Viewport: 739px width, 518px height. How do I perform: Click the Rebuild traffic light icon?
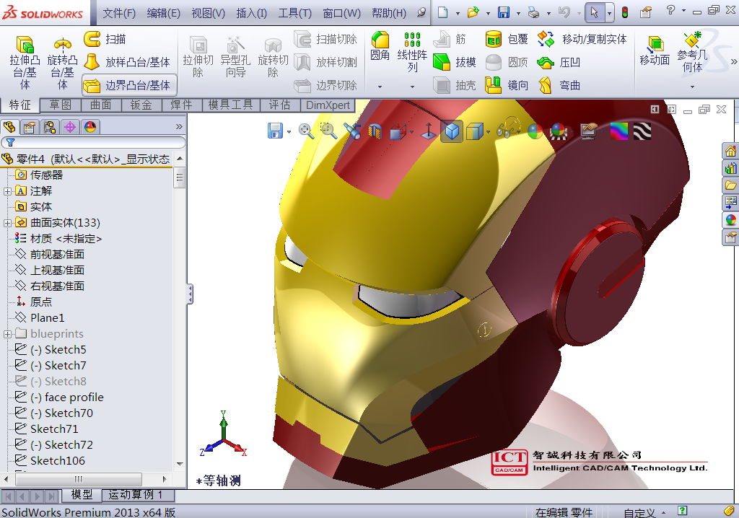click(625, 12)
